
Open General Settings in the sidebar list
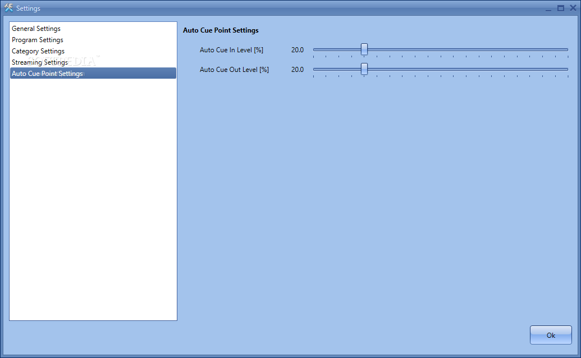[93, 29]
